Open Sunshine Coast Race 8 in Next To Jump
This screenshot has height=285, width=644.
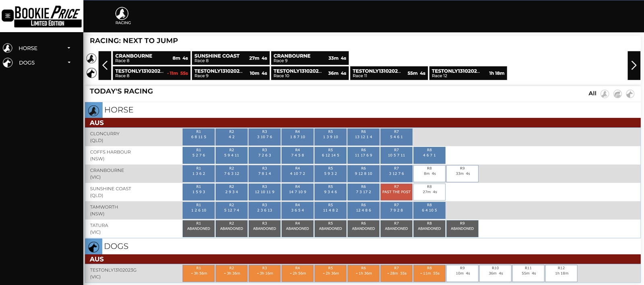click(230, 58)
